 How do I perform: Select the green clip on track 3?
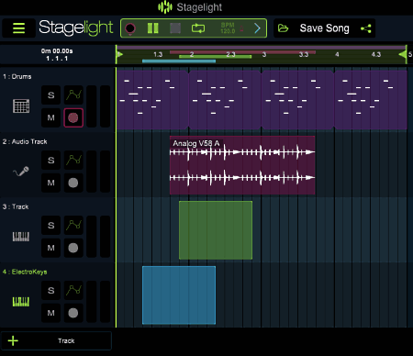(216, 230)
